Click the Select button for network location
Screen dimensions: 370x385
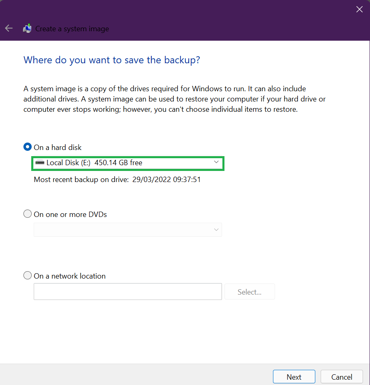(250, 291)
